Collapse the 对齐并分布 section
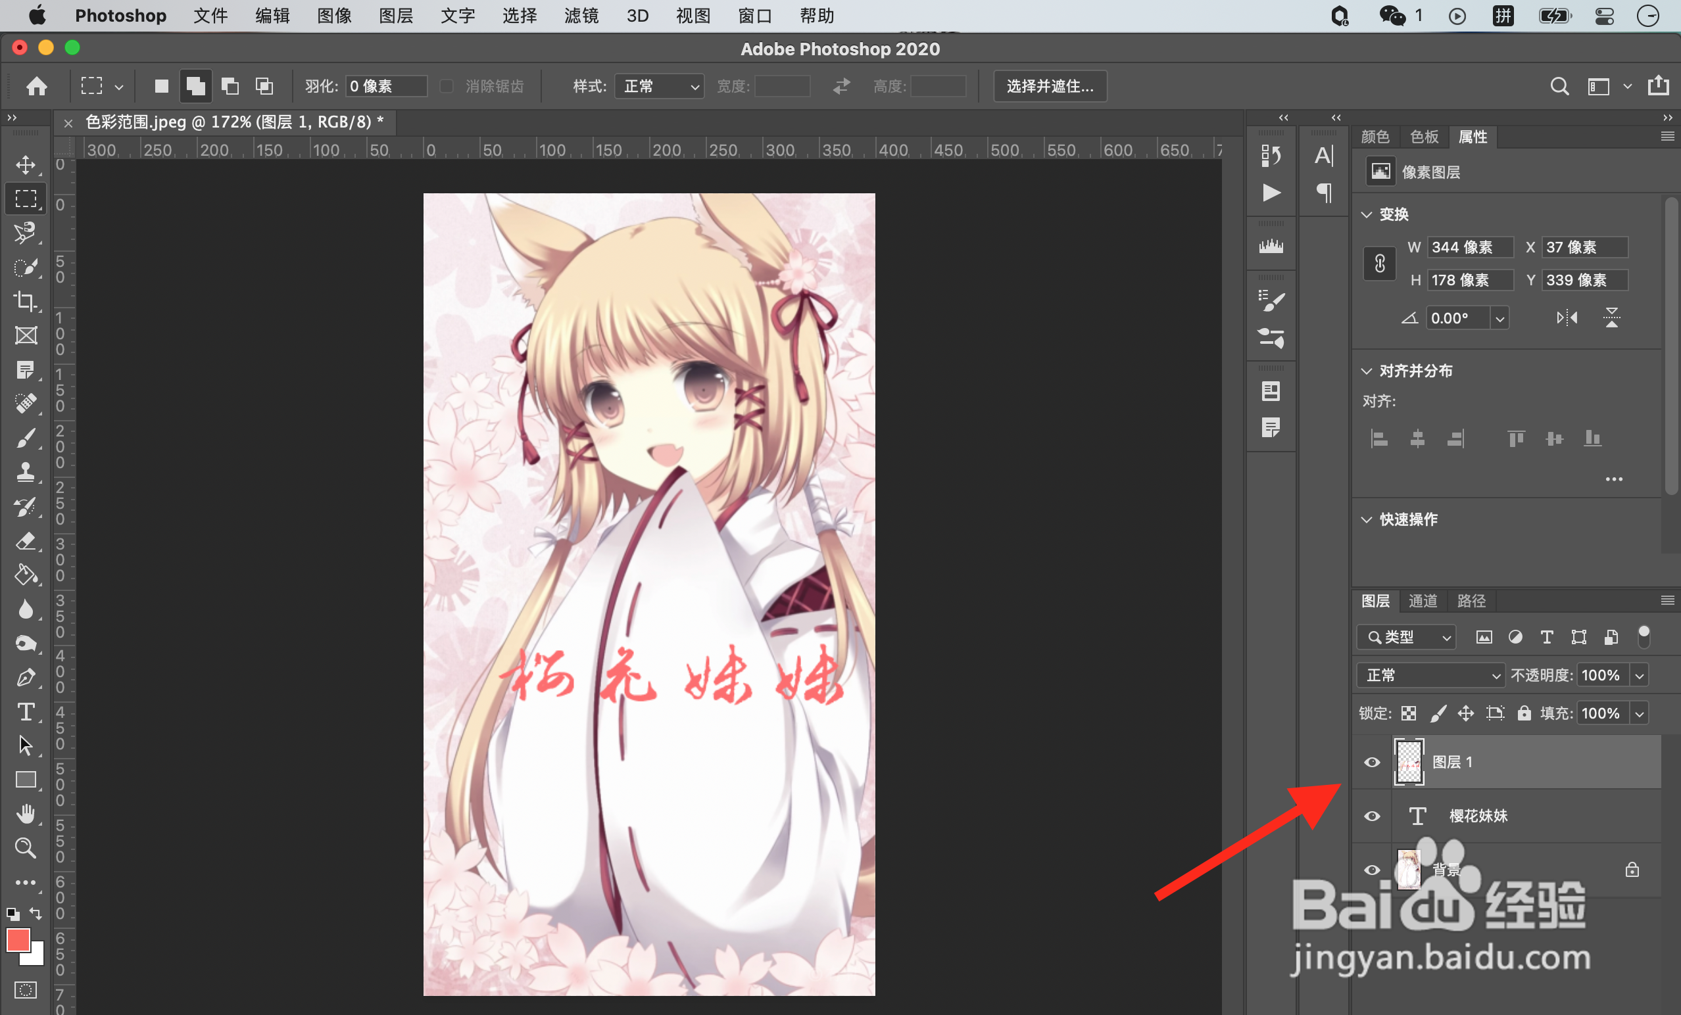 point(1367,371)
